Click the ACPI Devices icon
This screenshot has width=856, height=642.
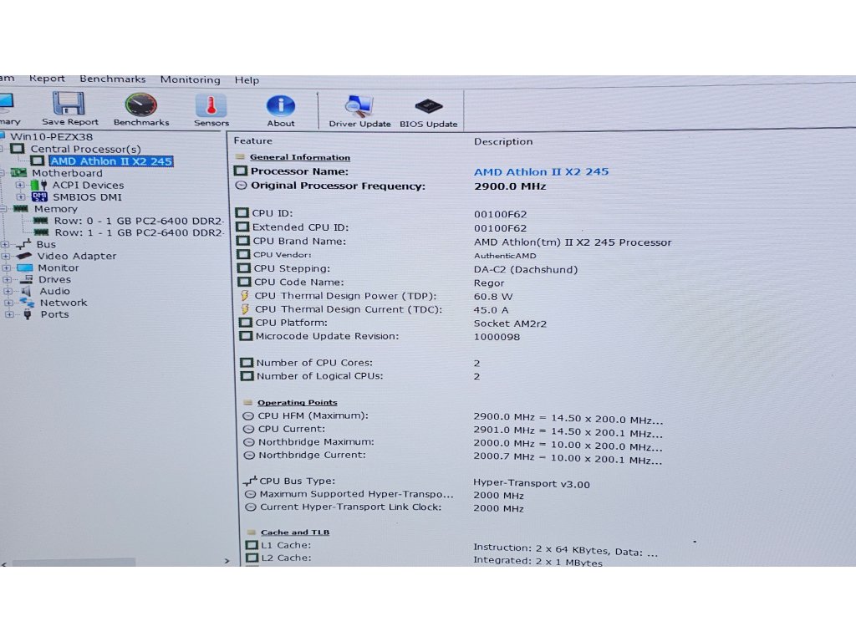pos(38,185)
